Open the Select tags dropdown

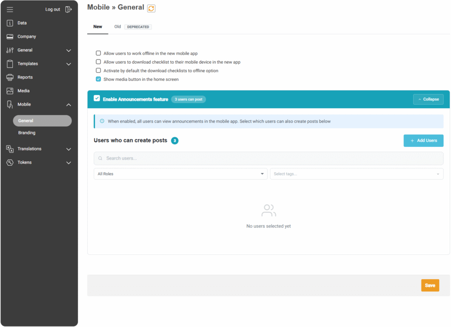click(356, 174)
